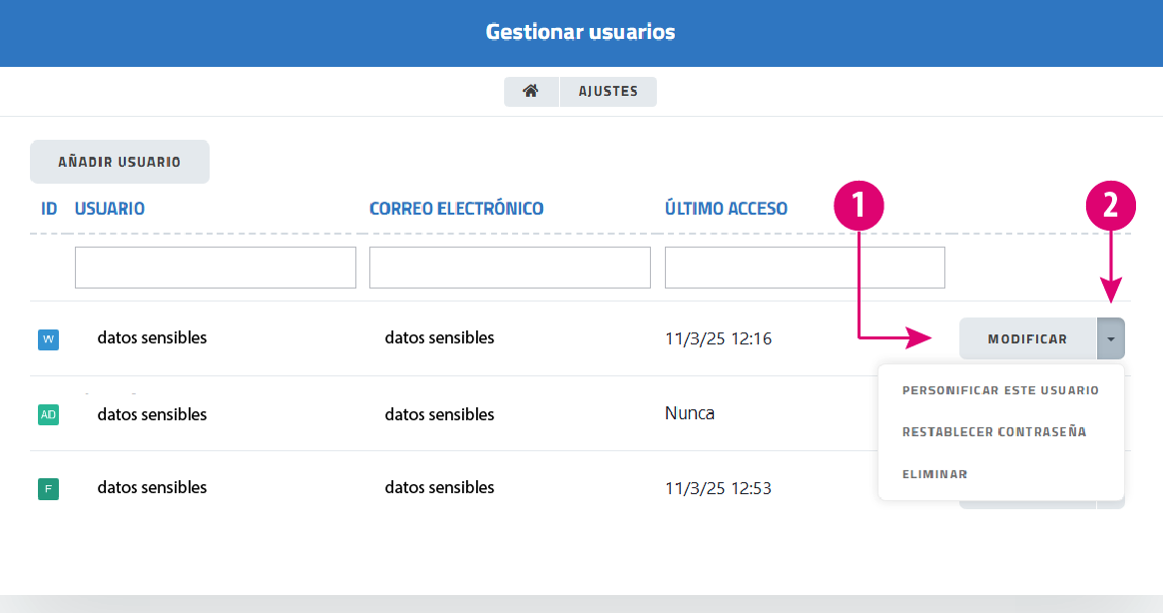Sort by the ID column header
Screen dimensions: 1163x613
coord(49,209)
